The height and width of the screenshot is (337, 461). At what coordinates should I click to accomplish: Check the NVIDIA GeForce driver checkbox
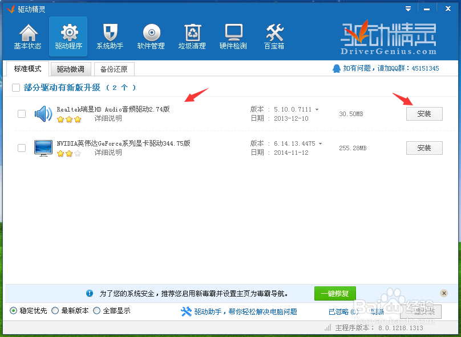point(22,148)
